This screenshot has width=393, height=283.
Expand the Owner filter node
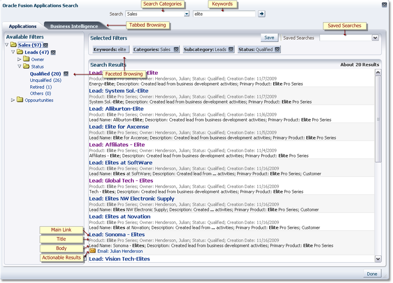click(19, 59)
